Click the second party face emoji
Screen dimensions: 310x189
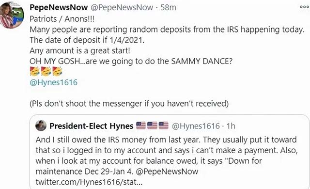tap(46, 72)
